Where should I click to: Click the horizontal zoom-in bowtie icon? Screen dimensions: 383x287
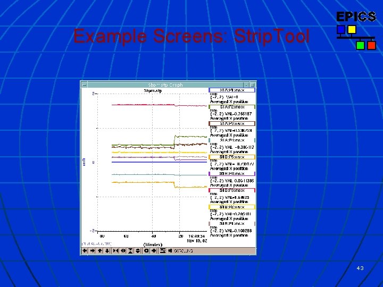[116, 251]
